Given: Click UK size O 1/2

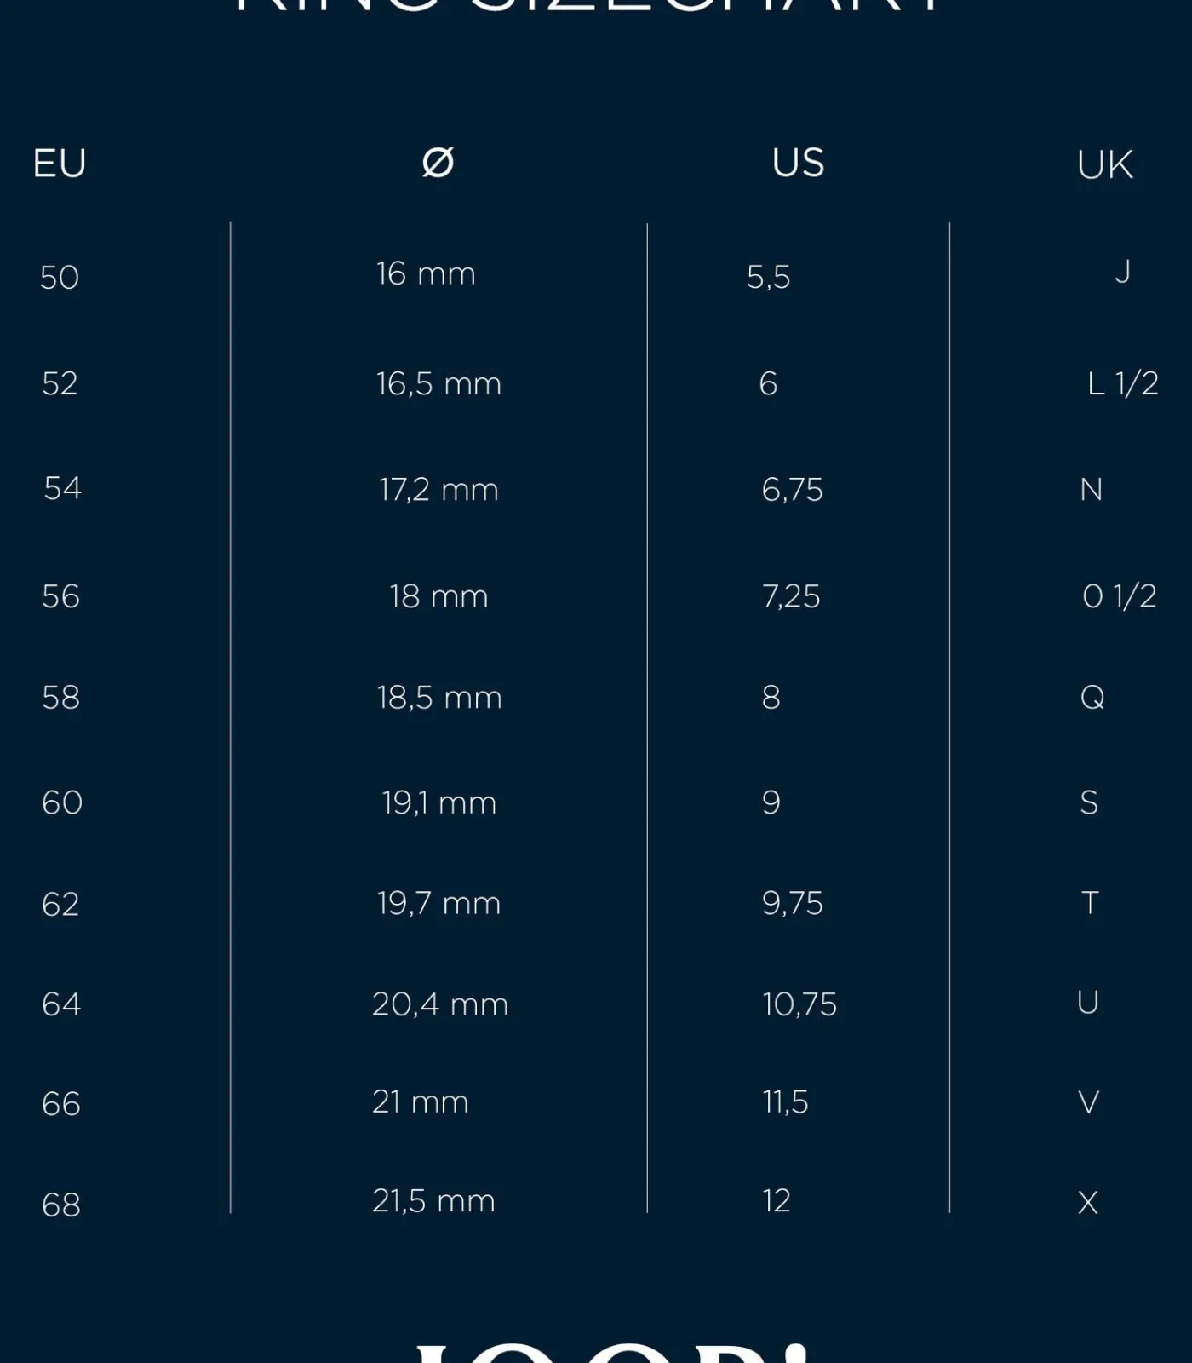Looking at the screenshot, I should coord(1119,596).
